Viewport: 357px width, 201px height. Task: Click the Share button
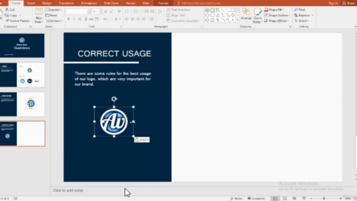point(348,3)
